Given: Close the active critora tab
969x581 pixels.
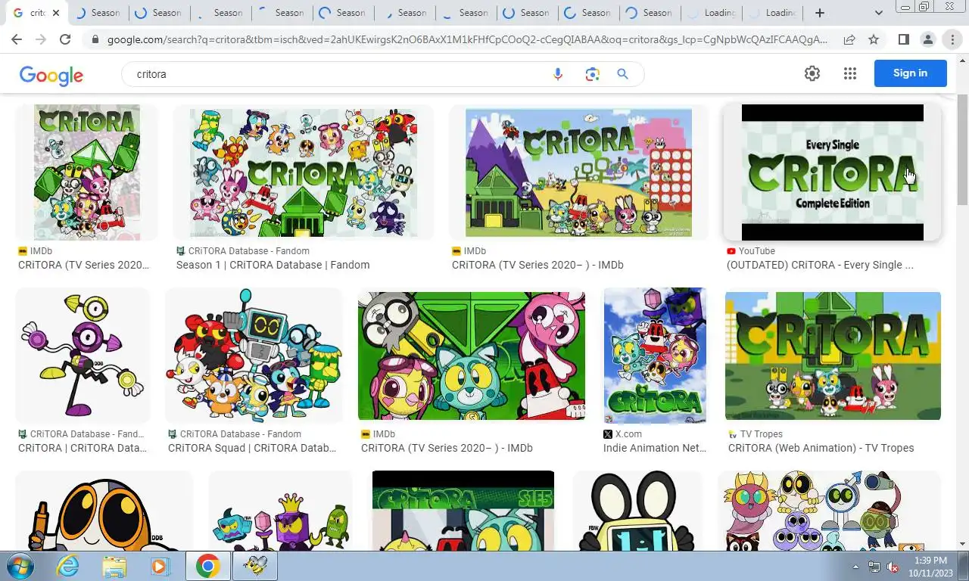Looking at the screenshot, I should click(55, 13).
